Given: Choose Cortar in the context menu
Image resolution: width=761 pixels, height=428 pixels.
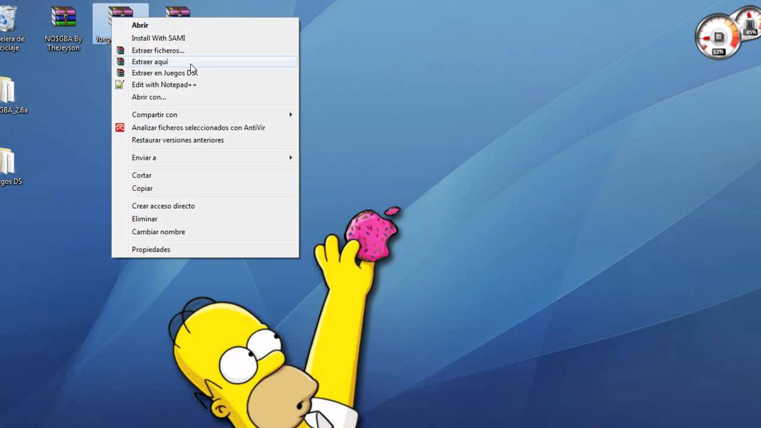Looking at the screenshot, I should pyautogui.click(x=205, y=175).
